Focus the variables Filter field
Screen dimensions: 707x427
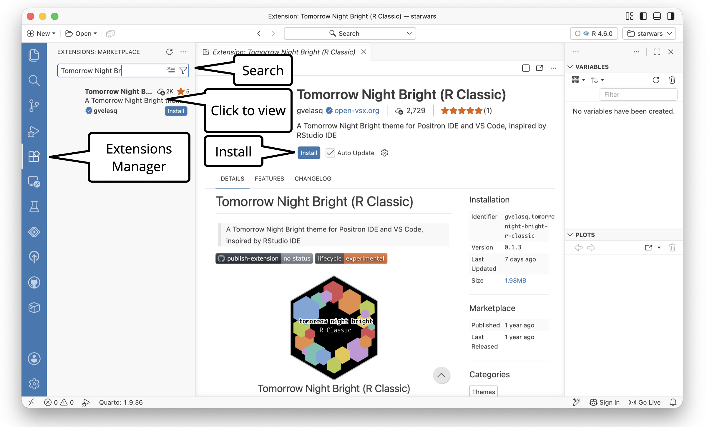pyautogui.click(x=638, y=94)
